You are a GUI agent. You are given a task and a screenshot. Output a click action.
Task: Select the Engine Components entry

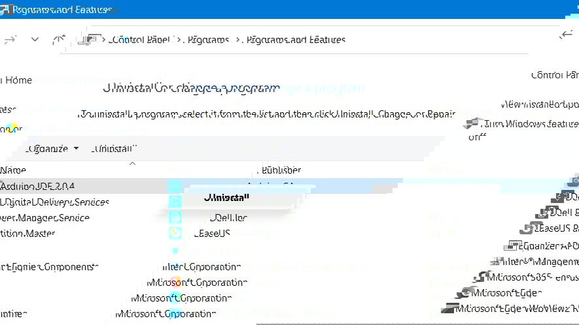[x=49, y=267]
